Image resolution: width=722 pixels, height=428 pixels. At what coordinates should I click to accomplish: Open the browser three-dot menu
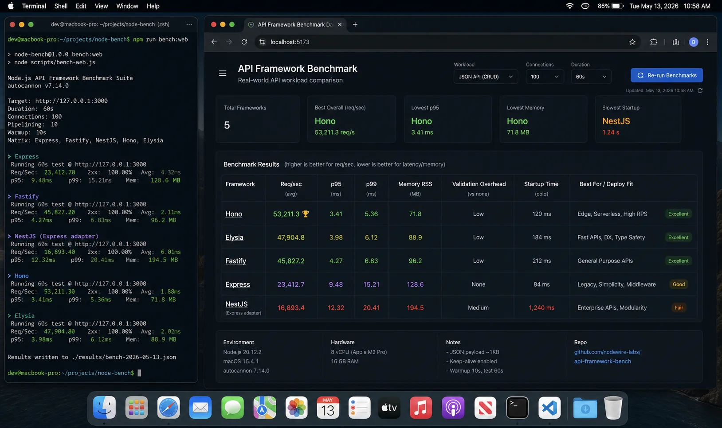(x=707, y=42)
